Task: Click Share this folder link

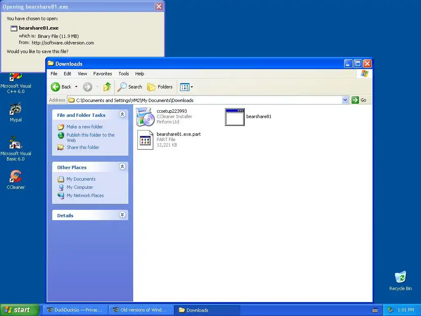Action: pyautogui.click(x=83, y=147)
